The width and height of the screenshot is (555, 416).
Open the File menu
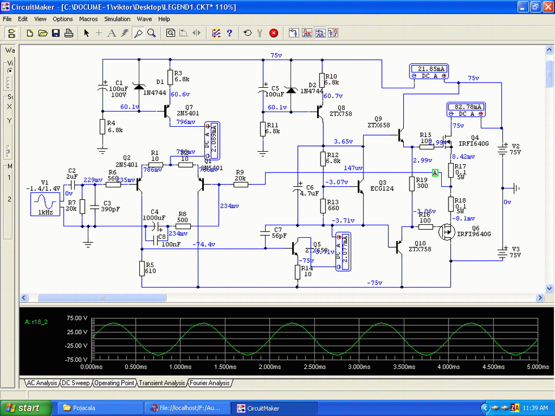click(x=7, y=19)
